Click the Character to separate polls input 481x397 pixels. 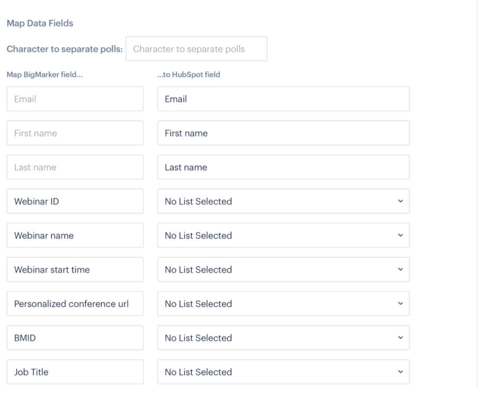point(196,49)
